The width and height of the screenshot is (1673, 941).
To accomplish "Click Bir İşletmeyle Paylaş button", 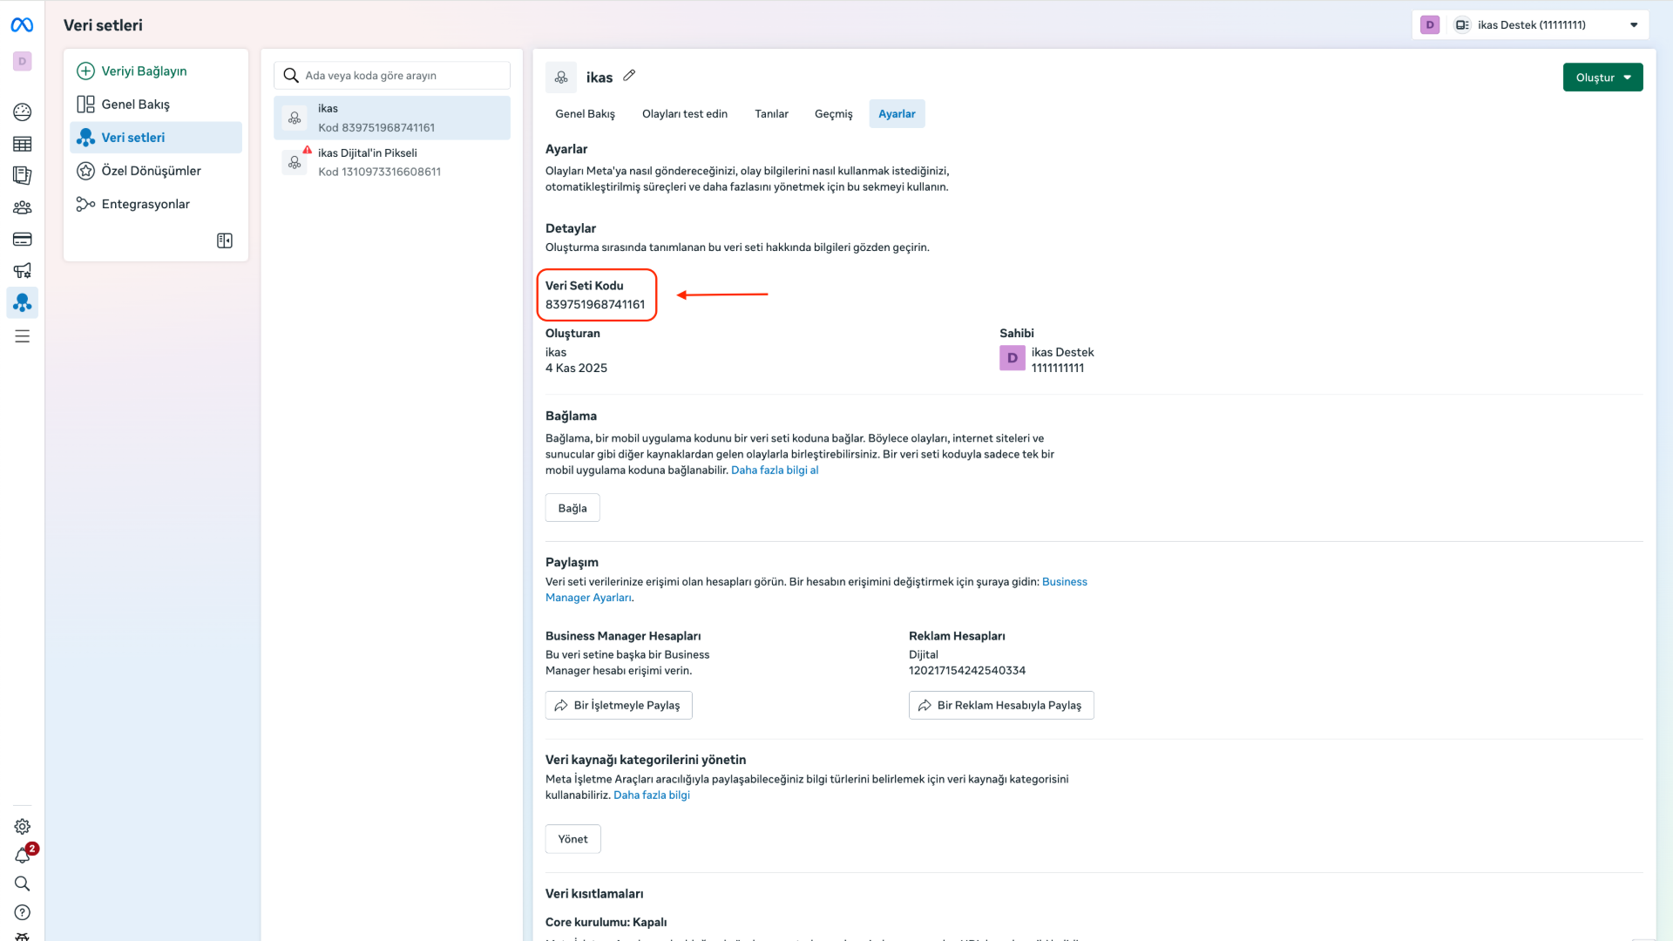I will point(619,706).
